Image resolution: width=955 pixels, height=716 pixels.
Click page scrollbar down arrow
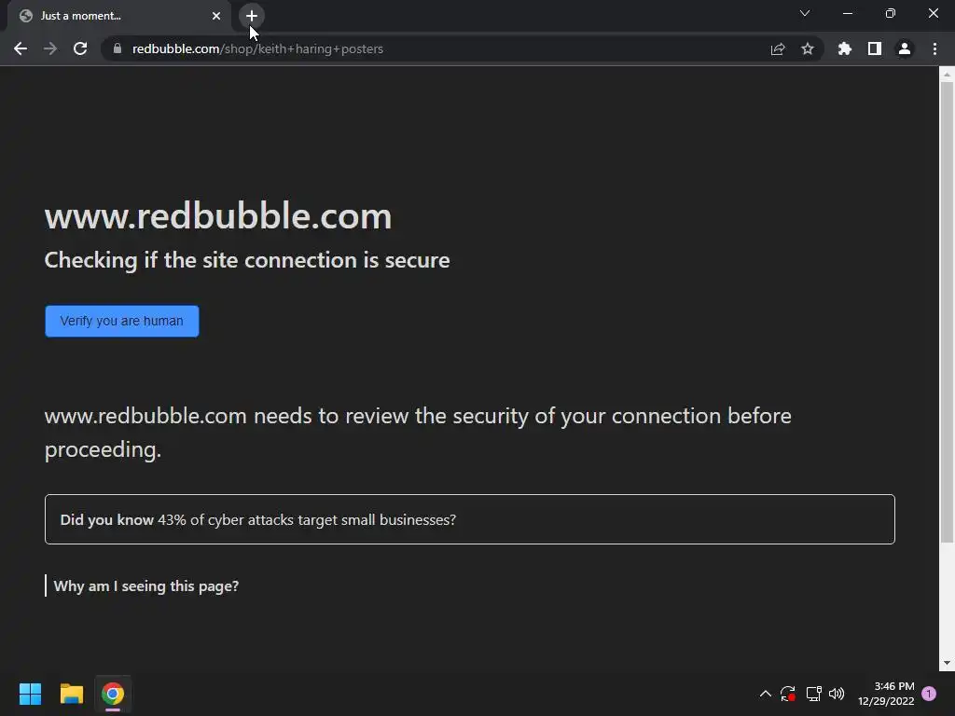(x=947, y=663)
